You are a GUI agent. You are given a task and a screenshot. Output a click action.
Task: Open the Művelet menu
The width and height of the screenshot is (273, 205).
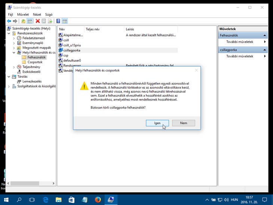23,14
